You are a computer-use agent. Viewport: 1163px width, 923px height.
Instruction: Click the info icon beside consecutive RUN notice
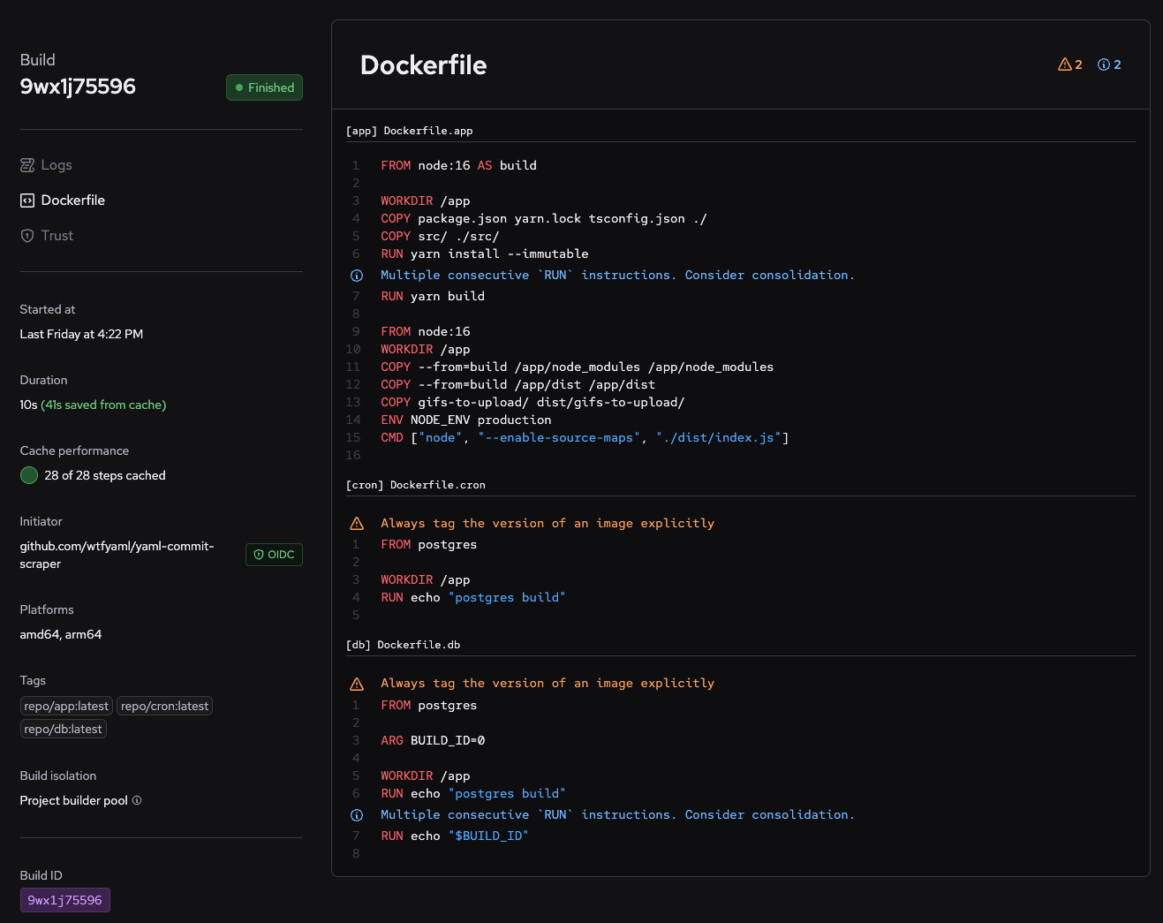[x=356, y=275]
